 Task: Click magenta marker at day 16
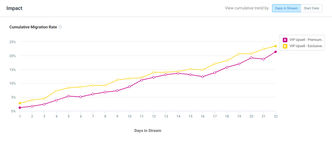click(x=202, y=77)
